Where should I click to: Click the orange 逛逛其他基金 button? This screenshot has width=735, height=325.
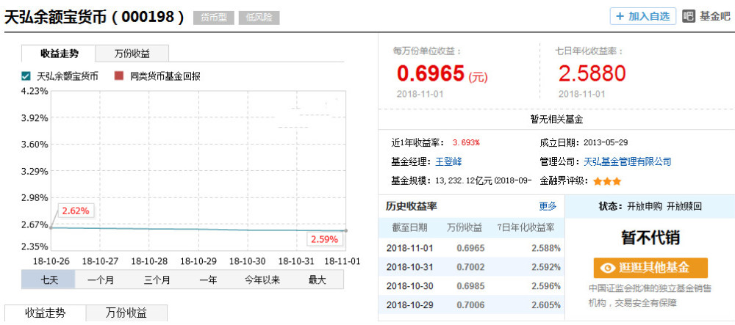point(650,268)
